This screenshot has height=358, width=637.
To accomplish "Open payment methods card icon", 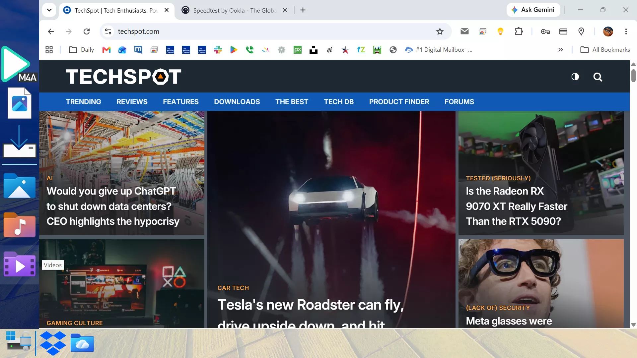I will point(563,31).
